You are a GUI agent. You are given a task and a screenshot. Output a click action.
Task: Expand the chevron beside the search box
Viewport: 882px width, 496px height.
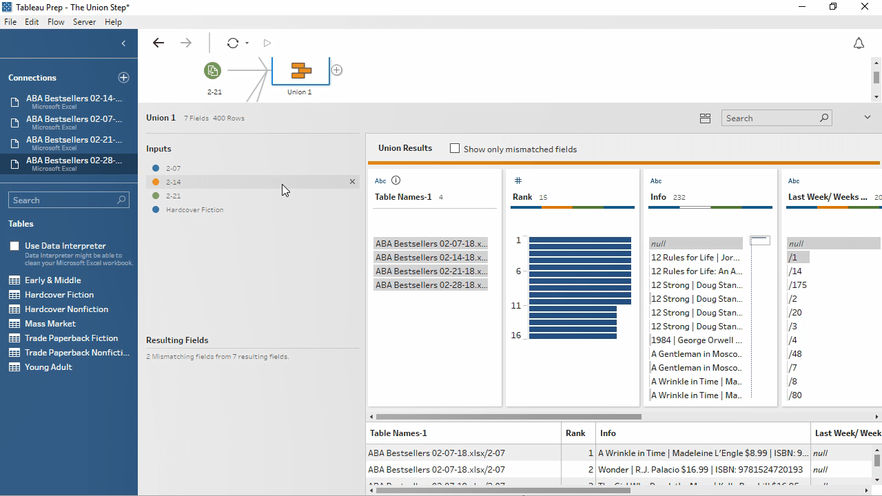pos(868,118)
